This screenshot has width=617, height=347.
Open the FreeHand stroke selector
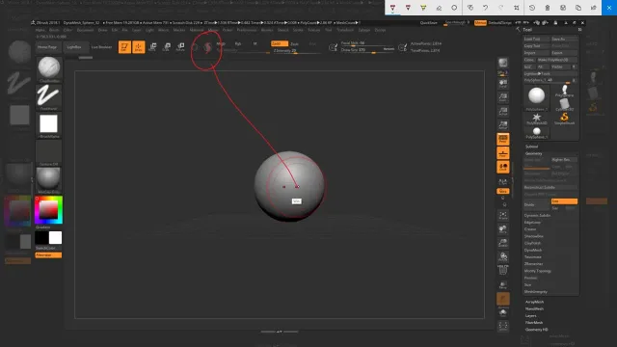point(49,97)
